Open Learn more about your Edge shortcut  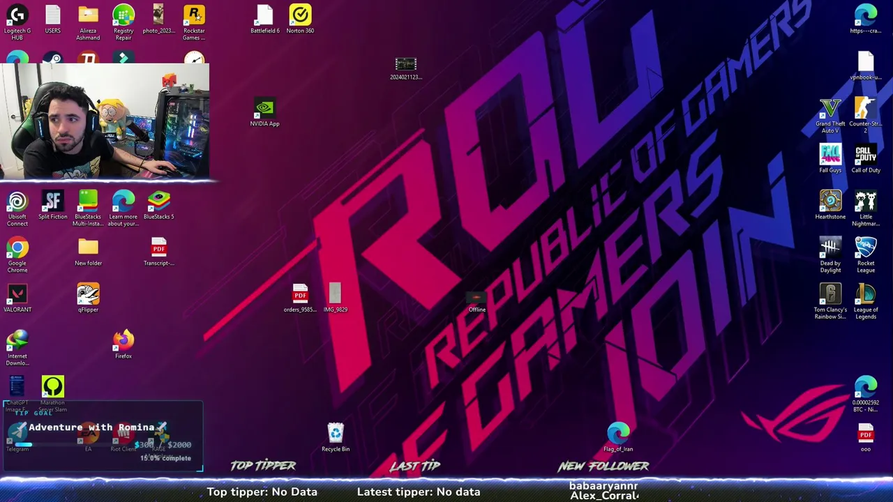tap(123, 208)
